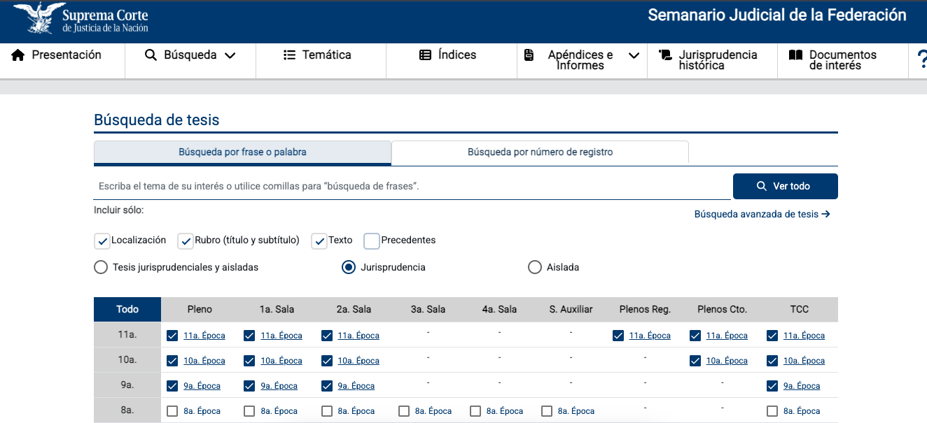The image size is (927, 423).
Task: Click the list icon beside Temática
Action: point(290,55)
